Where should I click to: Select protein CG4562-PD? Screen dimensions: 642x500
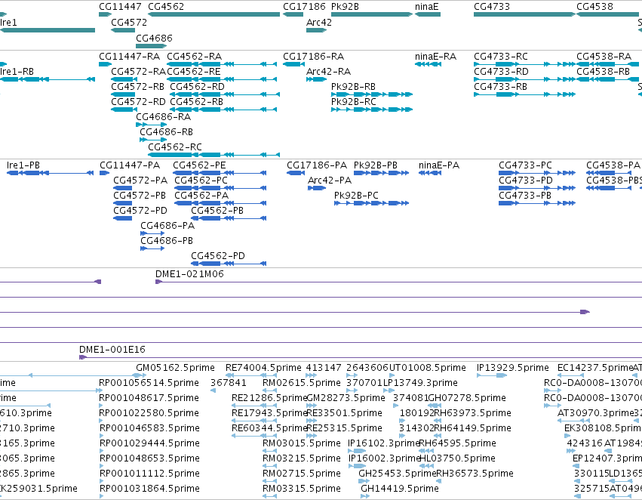pos(218,256)
